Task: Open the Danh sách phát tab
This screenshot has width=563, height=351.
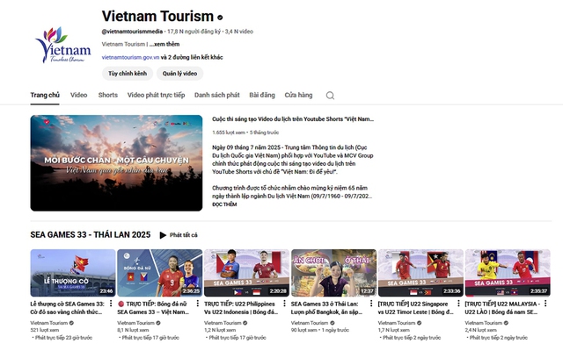Action: tap(217, 95)
